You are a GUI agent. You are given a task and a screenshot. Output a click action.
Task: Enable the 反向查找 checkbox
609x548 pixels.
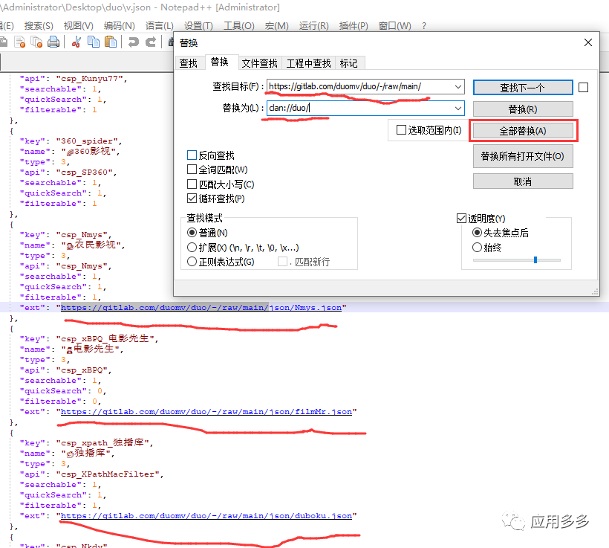click(x=192, y=155)
